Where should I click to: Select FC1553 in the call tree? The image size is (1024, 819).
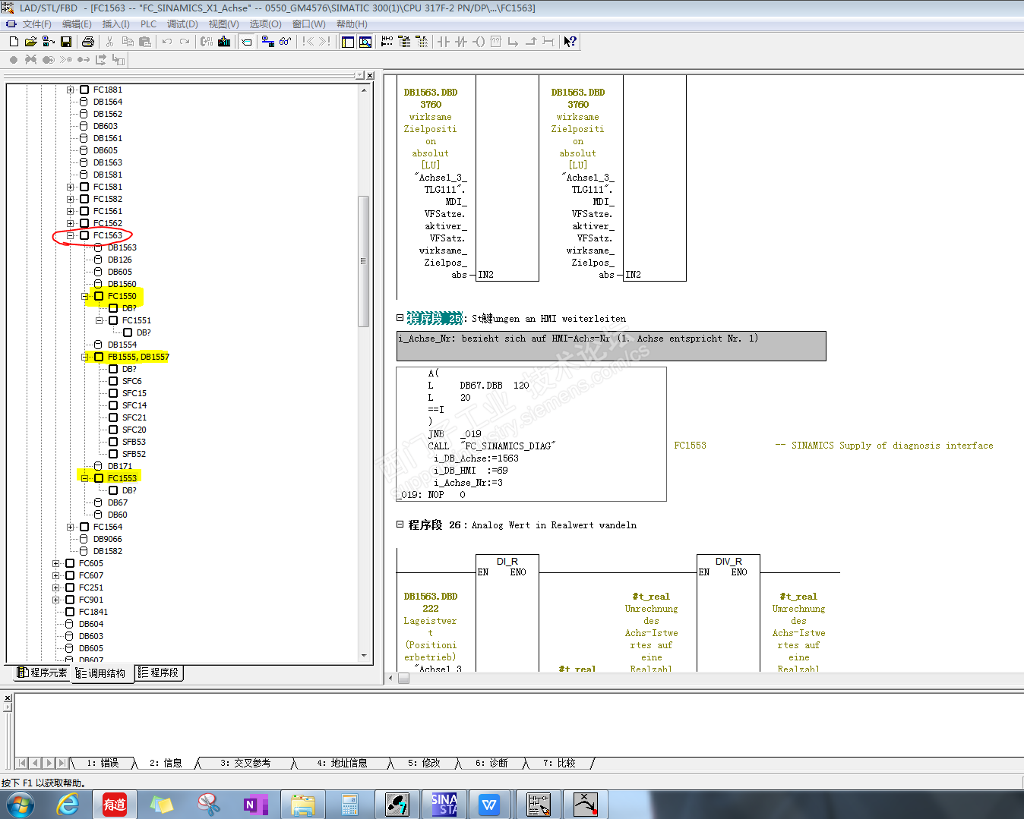(x=122, y=478)
